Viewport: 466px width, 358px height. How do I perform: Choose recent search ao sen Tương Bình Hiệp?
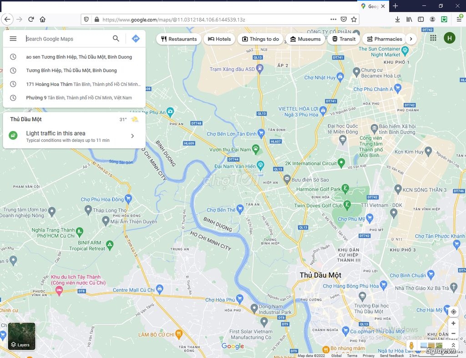[74, 57]
